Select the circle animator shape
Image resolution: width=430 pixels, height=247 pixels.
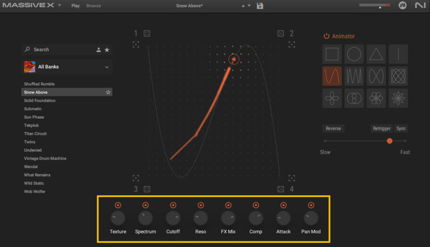pyautogui.click(x=354, y=54)
